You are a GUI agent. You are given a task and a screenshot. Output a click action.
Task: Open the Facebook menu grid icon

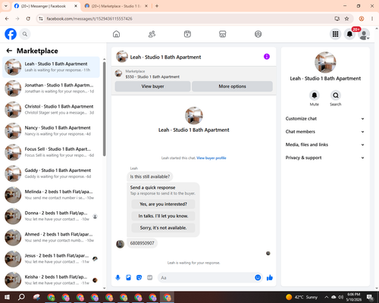point(335,34)
